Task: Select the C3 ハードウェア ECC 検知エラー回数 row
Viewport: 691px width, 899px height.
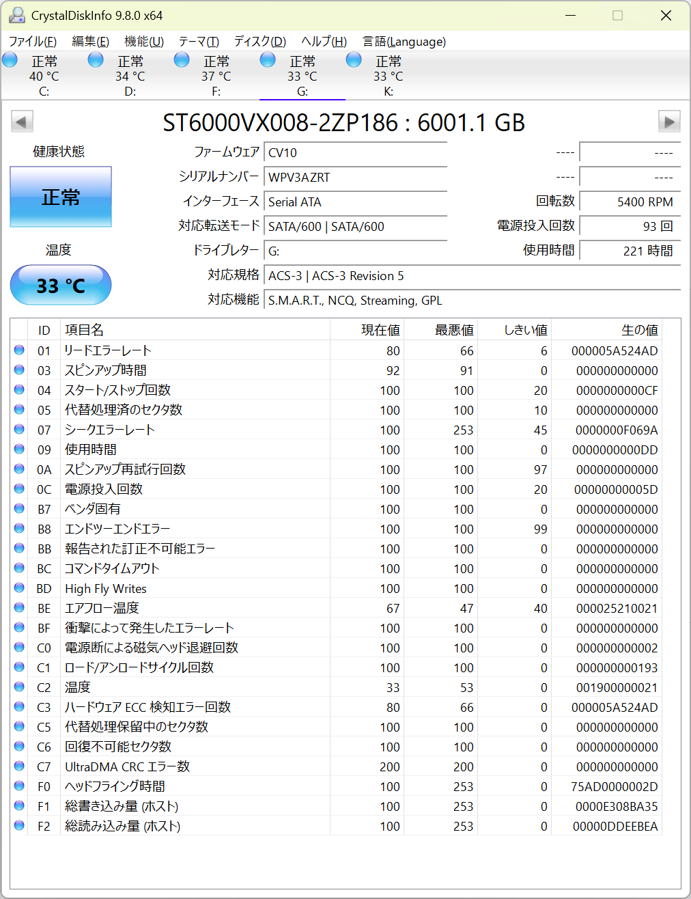Action: tap(336, 707)
